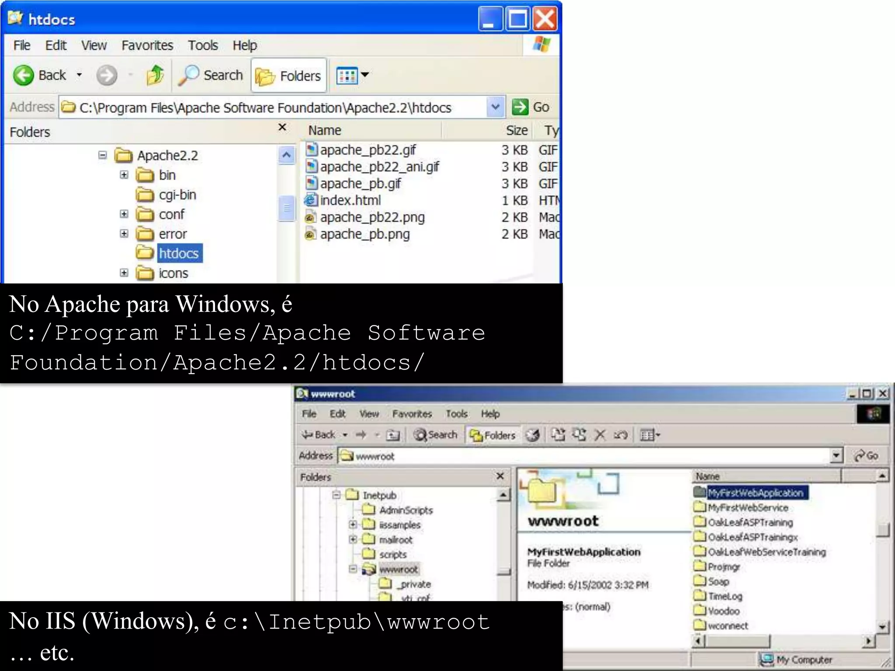Click the Go button in wwwroot window

[x=866, y=456]
